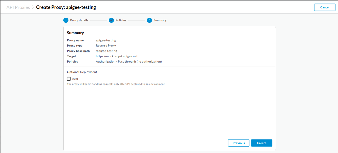Click the Create button
Image resolution: width=338 pixels, height=153 pixels.
coord(262,143)
